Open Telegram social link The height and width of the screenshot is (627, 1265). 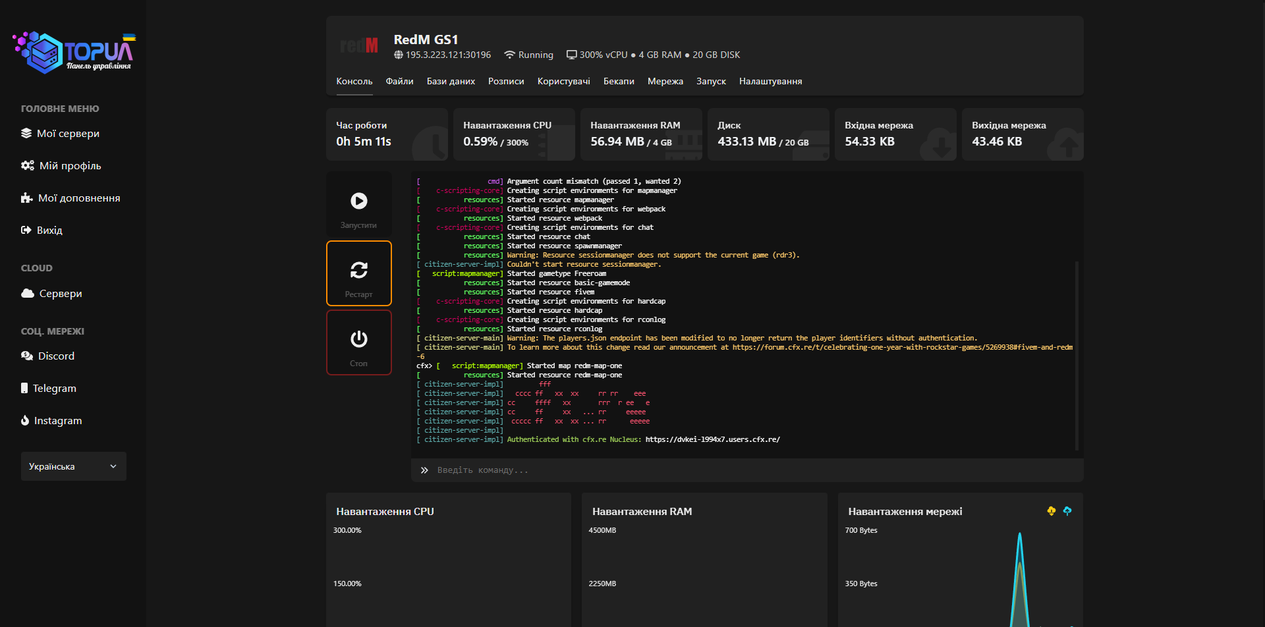(x=54, y=389)
